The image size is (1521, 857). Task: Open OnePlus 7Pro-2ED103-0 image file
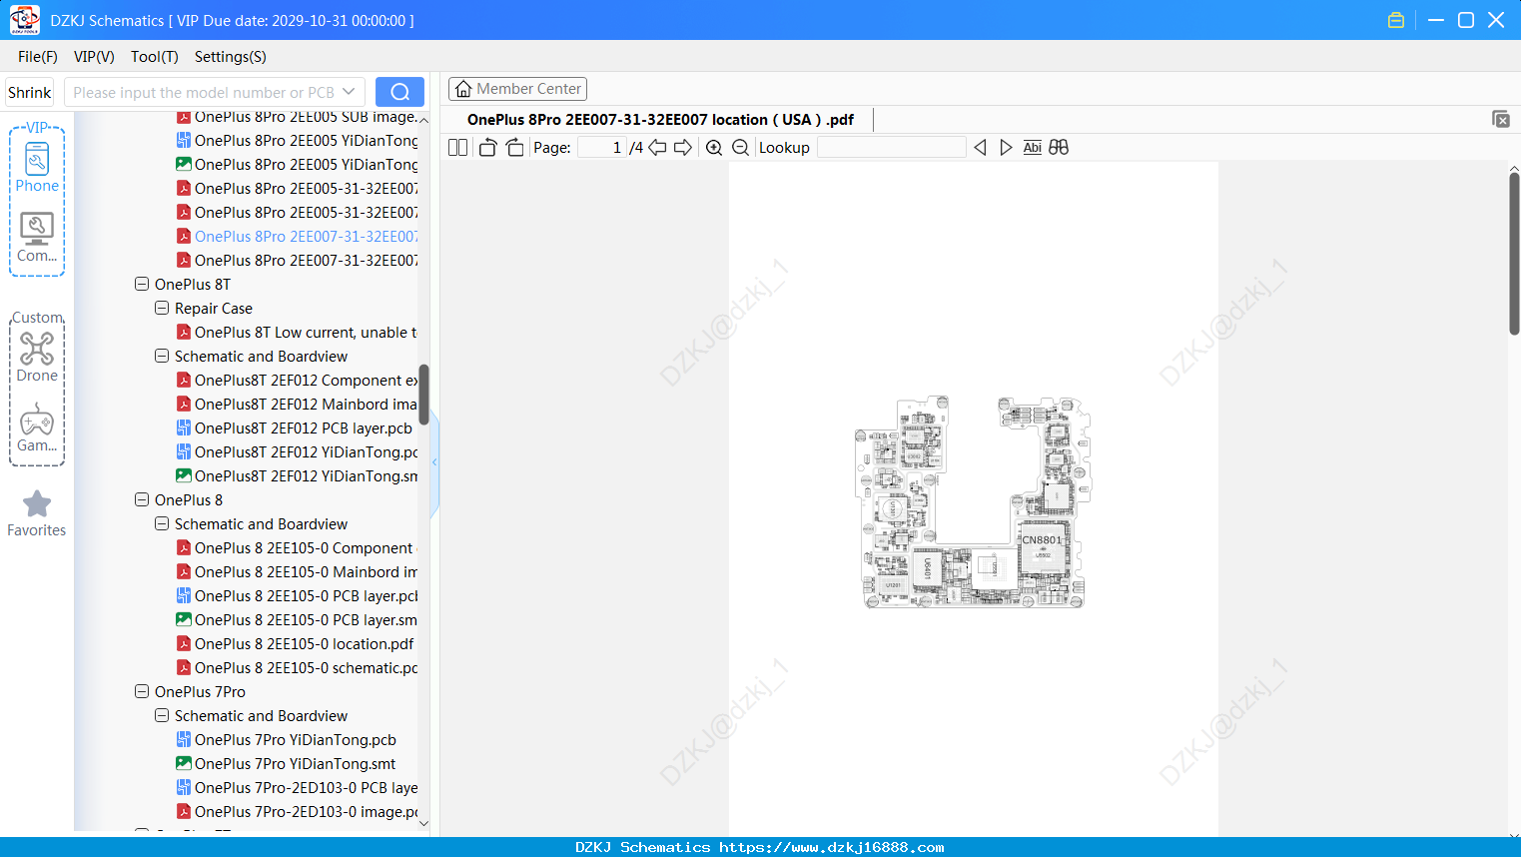coord(306,811)
